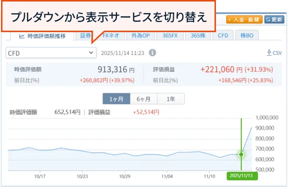Switch to the 365FX tab

pyautogui.click(x=170, y=36)
